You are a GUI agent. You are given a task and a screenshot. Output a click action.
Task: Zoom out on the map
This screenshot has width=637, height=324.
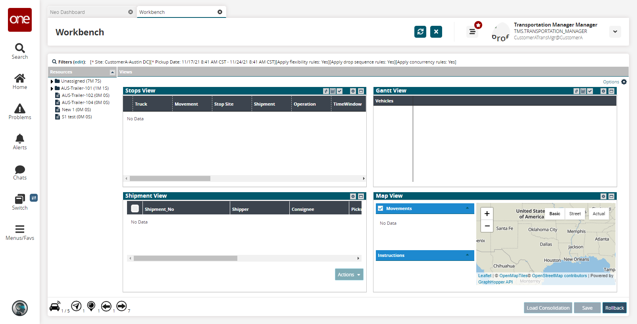[x=487, y=226]
